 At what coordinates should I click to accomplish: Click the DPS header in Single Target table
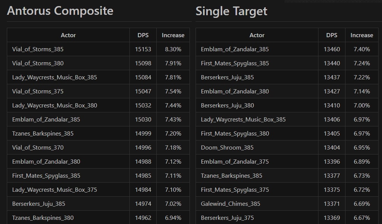click(332, 35)
